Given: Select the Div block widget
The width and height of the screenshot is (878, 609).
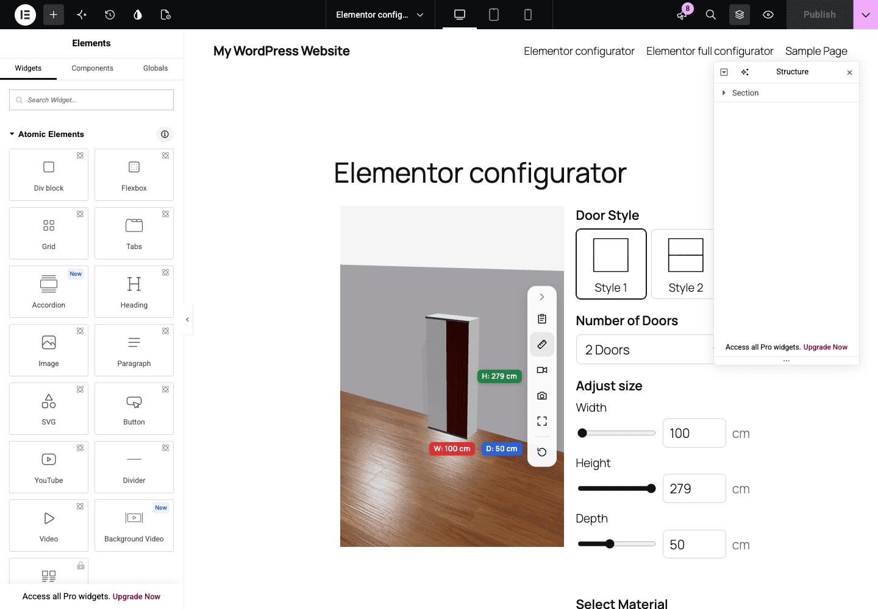Looking at the screenshot, I should pos(49,175).
